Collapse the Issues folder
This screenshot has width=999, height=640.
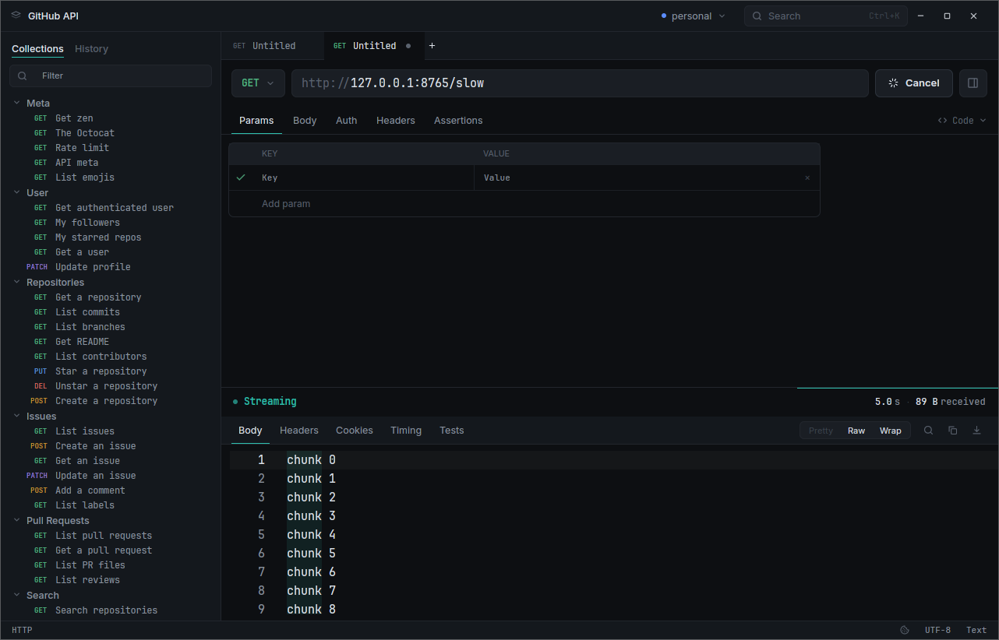(34, 416)
